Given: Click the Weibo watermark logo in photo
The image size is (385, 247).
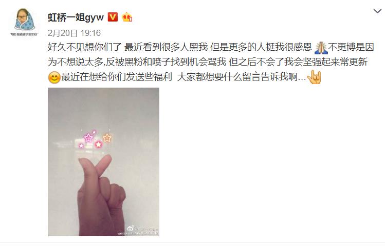Looking at the screenshot, I should (131, 229).
